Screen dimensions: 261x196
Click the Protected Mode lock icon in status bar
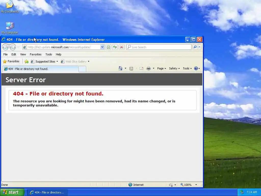[x=171, y=185]
